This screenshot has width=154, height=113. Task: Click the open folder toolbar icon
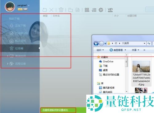71,10
